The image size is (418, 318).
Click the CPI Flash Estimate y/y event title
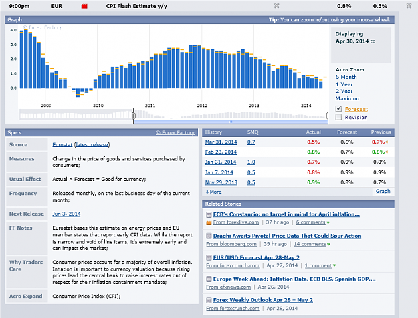pyautogui.click(x=136, y=6)
